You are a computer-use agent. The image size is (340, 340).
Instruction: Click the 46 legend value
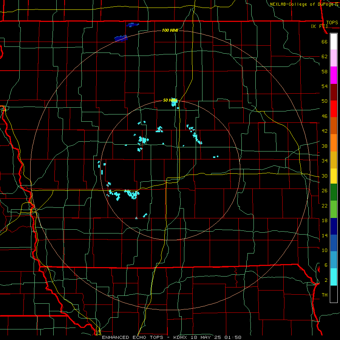[x=325, y=116]
